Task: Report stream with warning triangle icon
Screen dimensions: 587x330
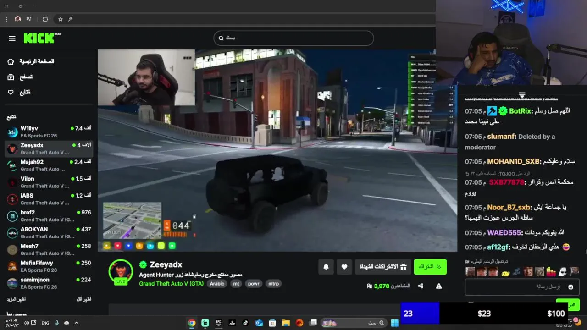Action: (439, 286)
